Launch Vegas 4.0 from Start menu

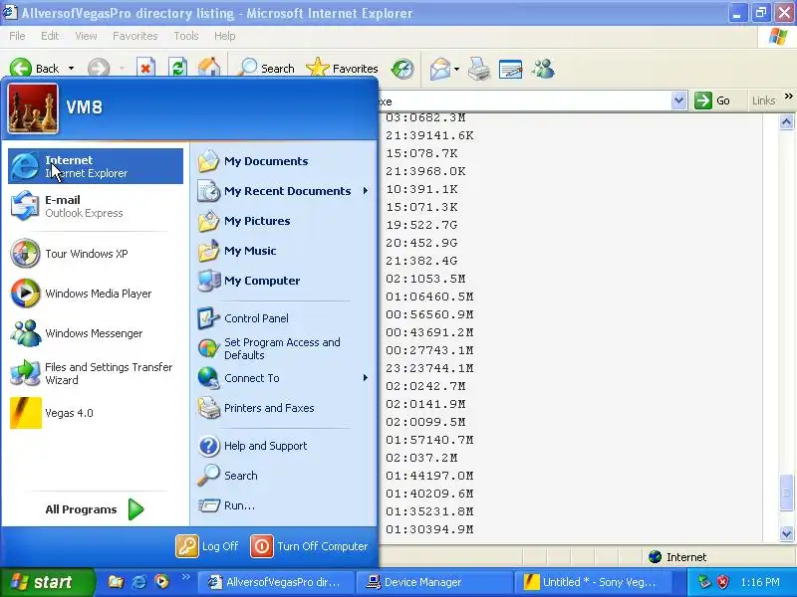(x=96, y=413)
